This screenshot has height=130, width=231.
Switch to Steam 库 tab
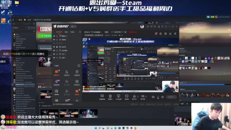coord(25,20)
